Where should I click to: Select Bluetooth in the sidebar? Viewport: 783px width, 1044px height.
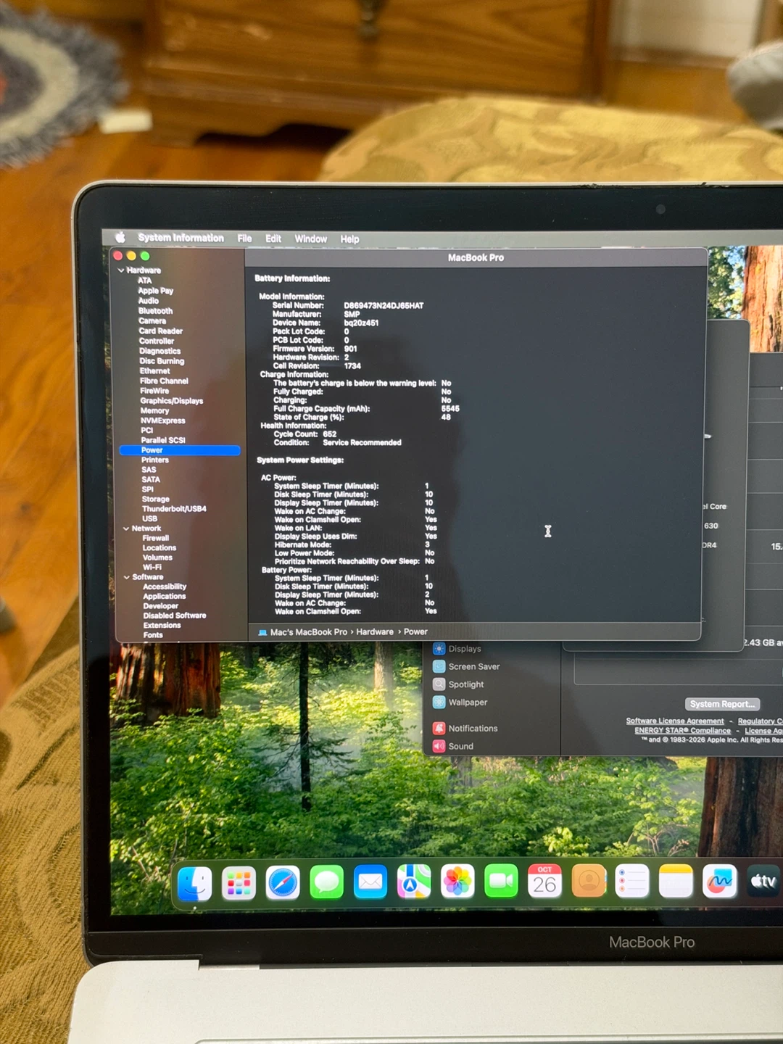click(156, 311)
